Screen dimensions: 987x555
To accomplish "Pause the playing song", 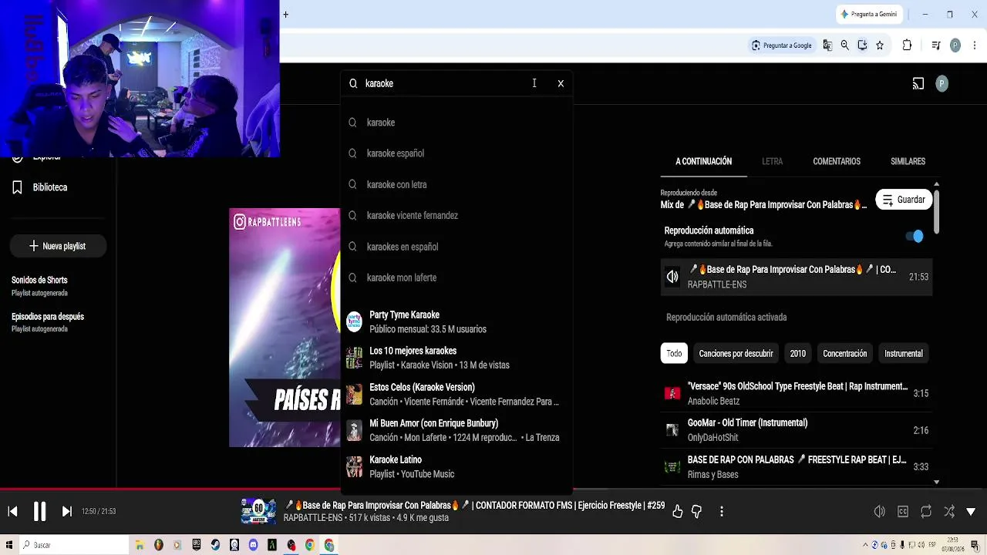I will click(39, 511).
